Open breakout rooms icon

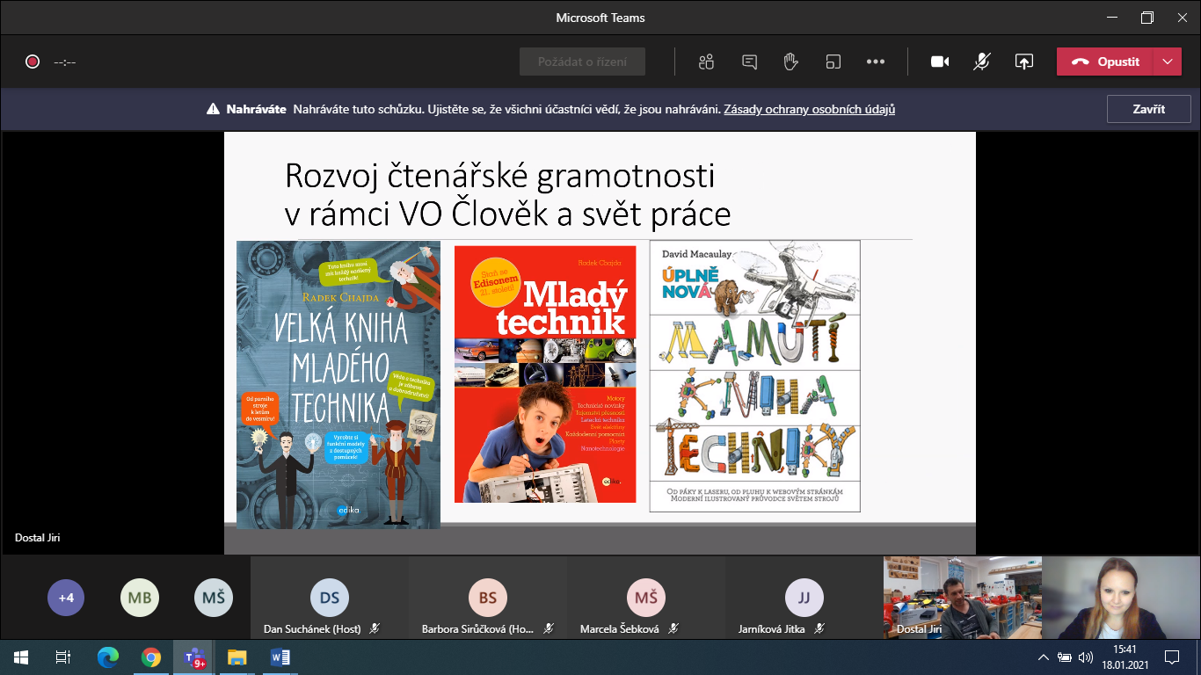pos(833,62)
